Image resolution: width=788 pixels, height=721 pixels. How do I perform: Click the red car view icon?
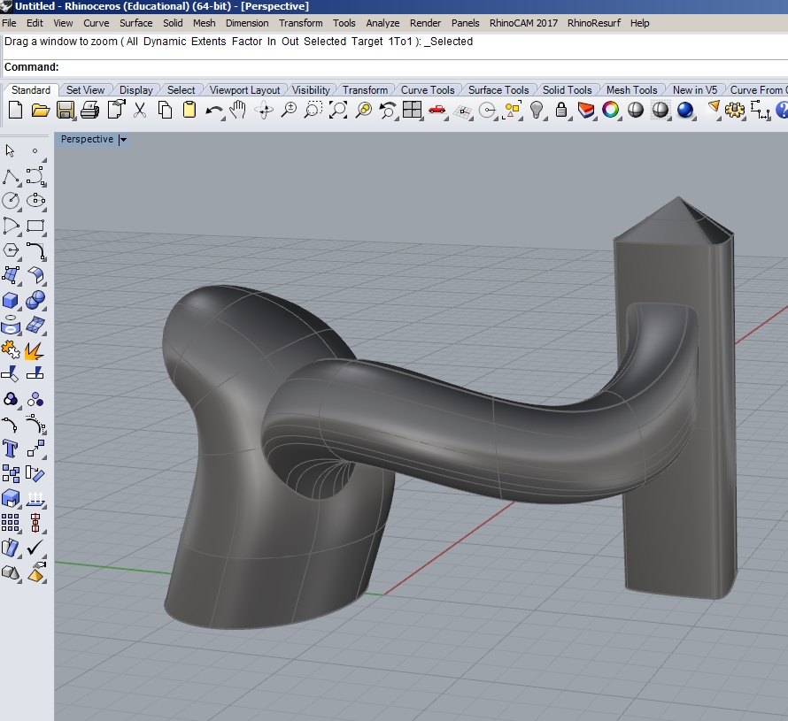[436, 110]
